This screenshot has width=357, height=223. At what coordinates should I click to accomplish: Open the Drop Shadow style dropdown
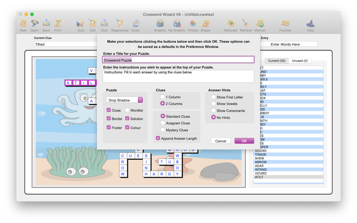[x=125, y=100]
